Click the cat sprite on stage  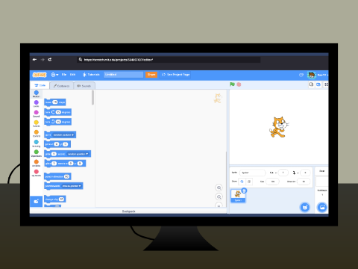(x=279, y=127)
